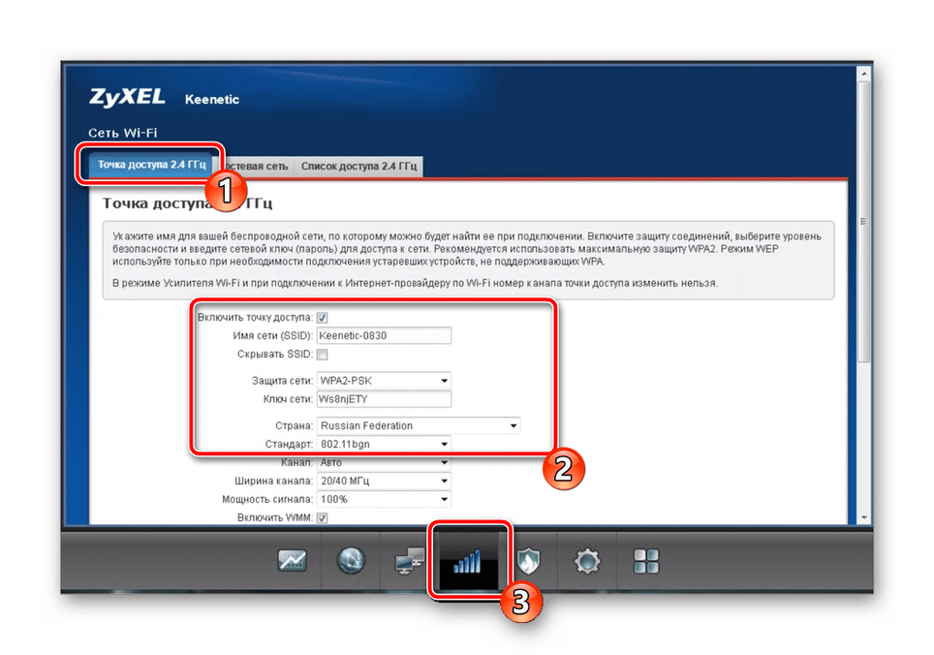
Task: Open 'Канал' Авто dropdown
Action: coord(385,463)
